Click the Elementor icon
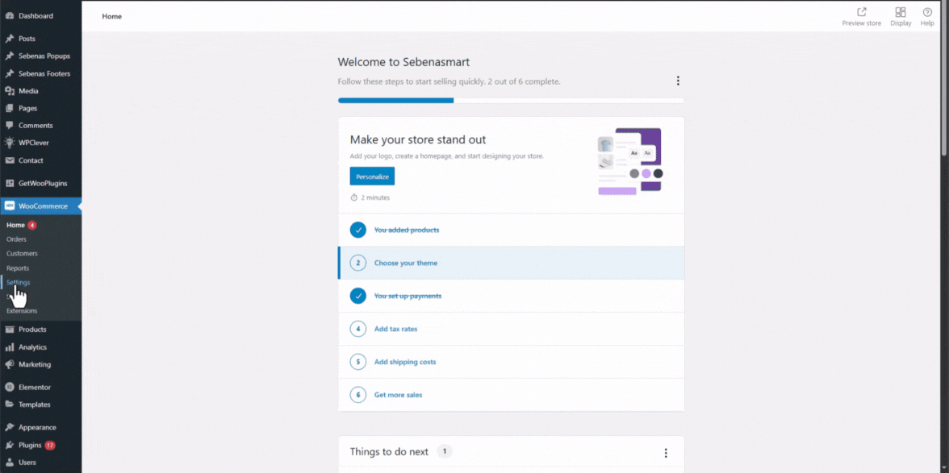 (10, 388)
